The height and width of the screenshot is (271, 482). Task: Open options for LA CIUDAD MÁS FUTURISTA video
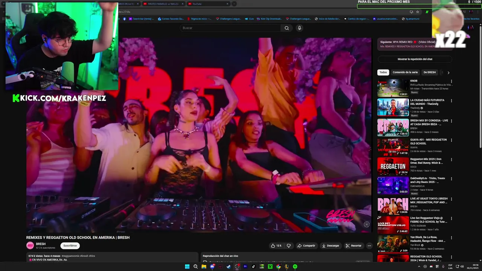[451, 101]
